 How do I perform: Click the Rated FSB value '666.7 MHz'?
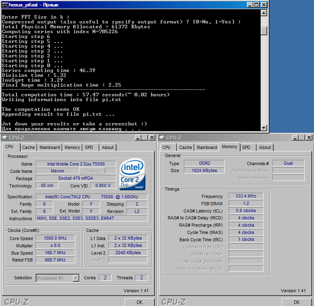click(55, 260)
